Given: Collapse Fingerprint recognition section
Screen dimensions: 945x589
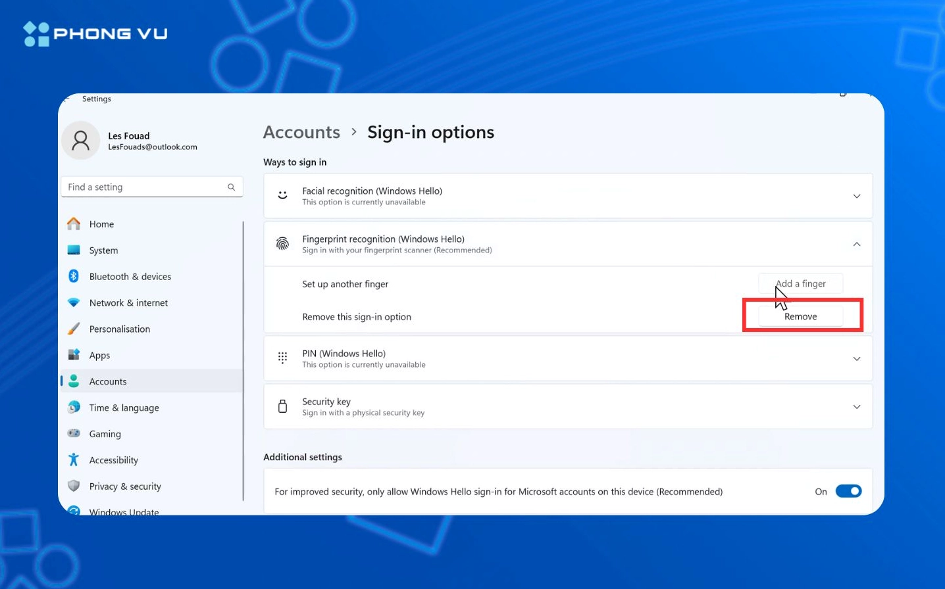Looking at the screenshot, I should tap(857, 243).
